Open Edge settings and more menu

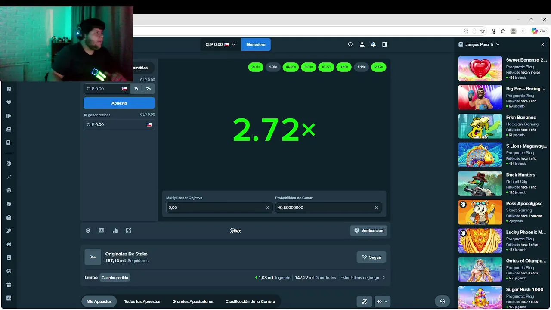pos(524,31)
